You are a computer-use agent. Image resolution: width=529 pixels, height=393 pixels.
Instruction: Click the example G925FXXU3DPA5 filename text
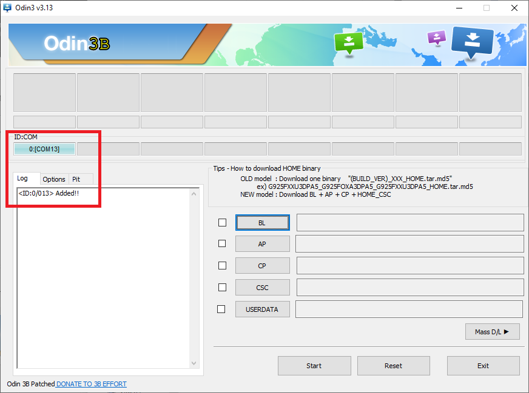click(371, 187)
